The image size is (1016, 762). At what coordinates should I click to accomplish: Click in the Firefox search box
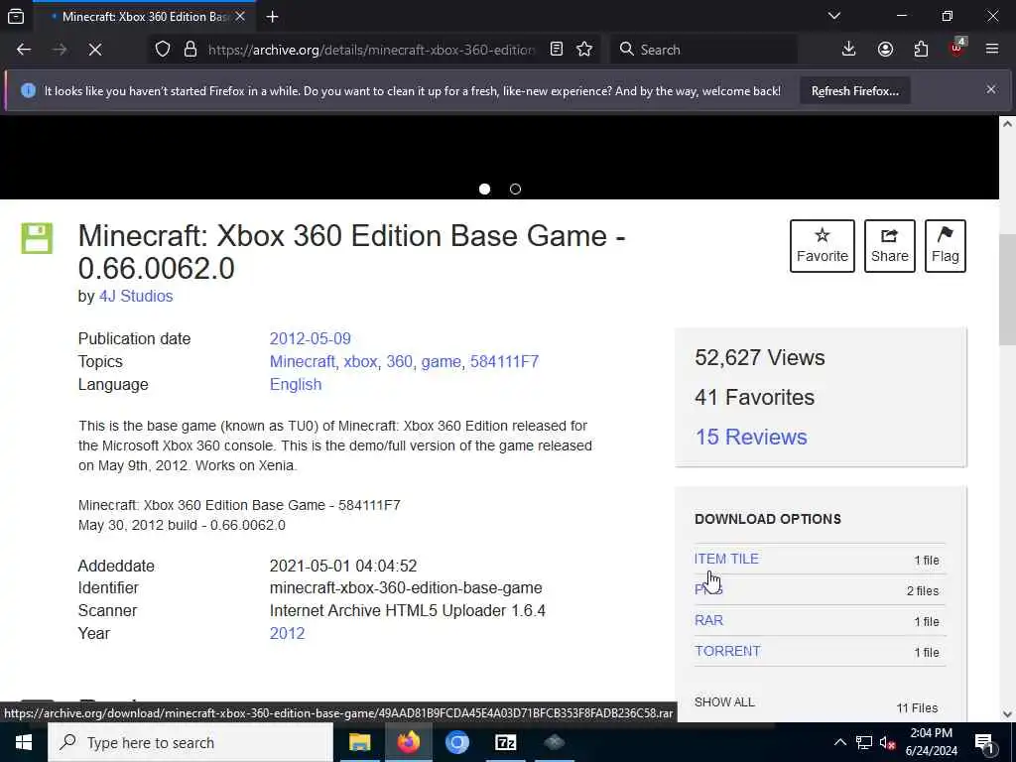pyautogui.click(x=706, y=50)
